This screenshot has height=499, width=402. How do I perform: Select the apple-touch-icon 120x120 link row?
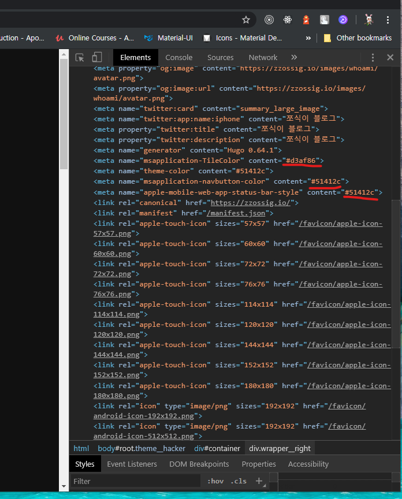[241, 329]
